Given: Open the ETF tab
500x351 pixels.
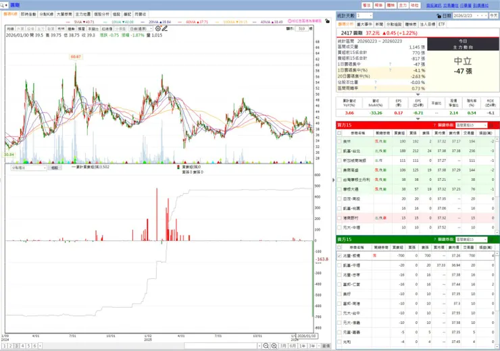Looking at the screenshot, I should [441, 24].
